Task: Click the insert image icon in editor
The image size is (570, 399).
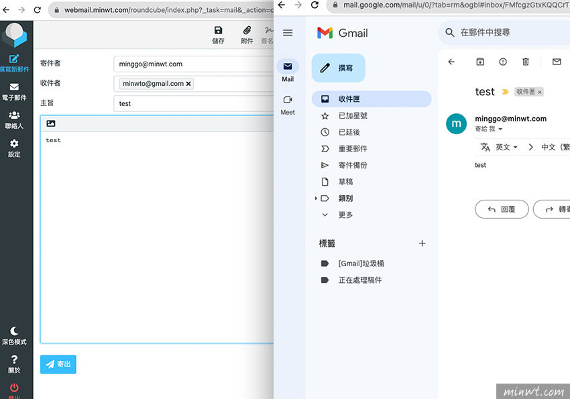Action: (x=51, y=123)
